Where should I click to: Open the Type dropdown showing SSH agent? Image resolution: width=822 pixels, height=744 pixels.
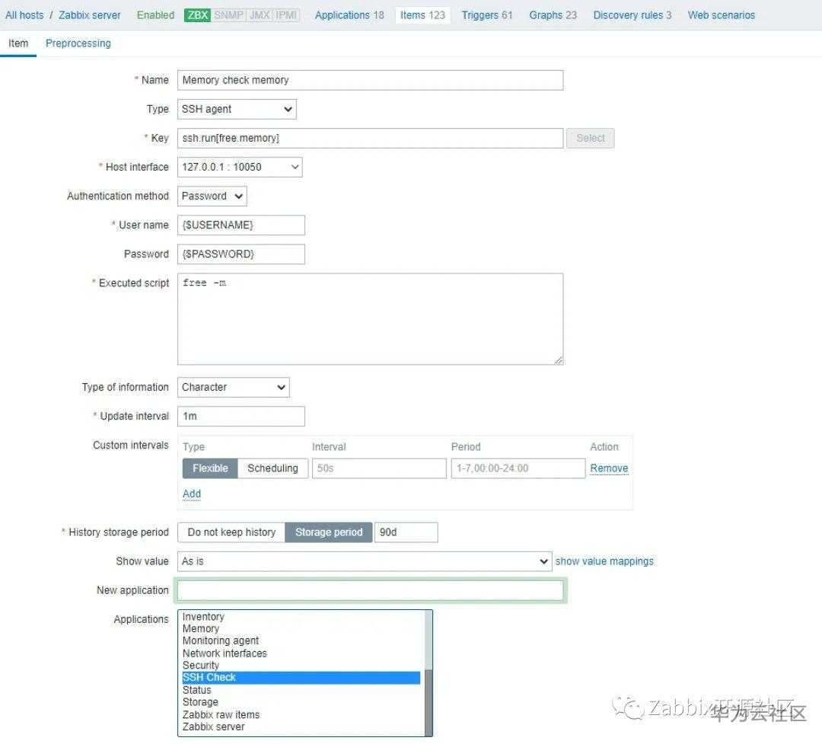tap(237, 109)
